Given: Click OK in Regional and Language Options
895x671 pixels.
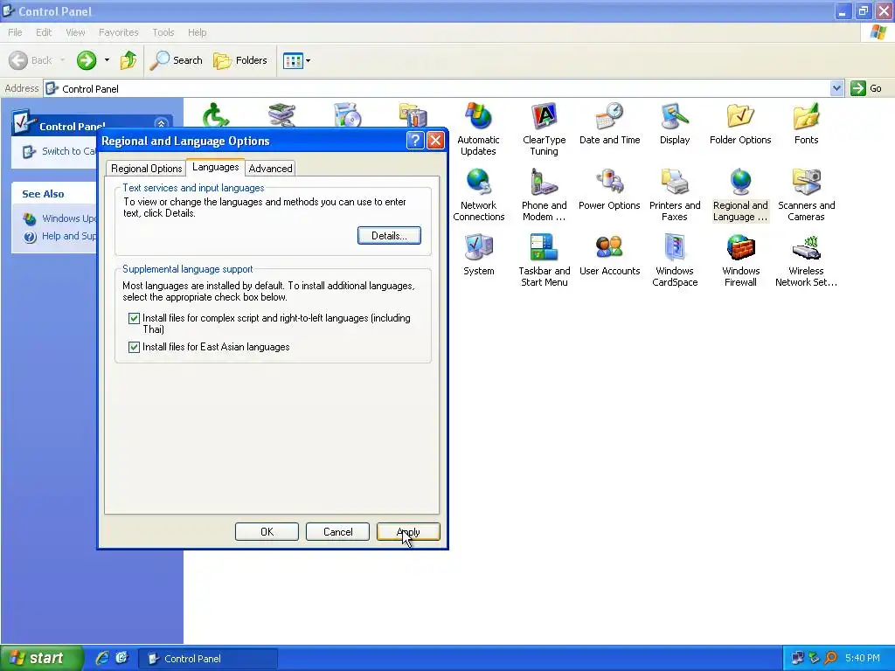Looking at the screenshot, I should (267, 532).
